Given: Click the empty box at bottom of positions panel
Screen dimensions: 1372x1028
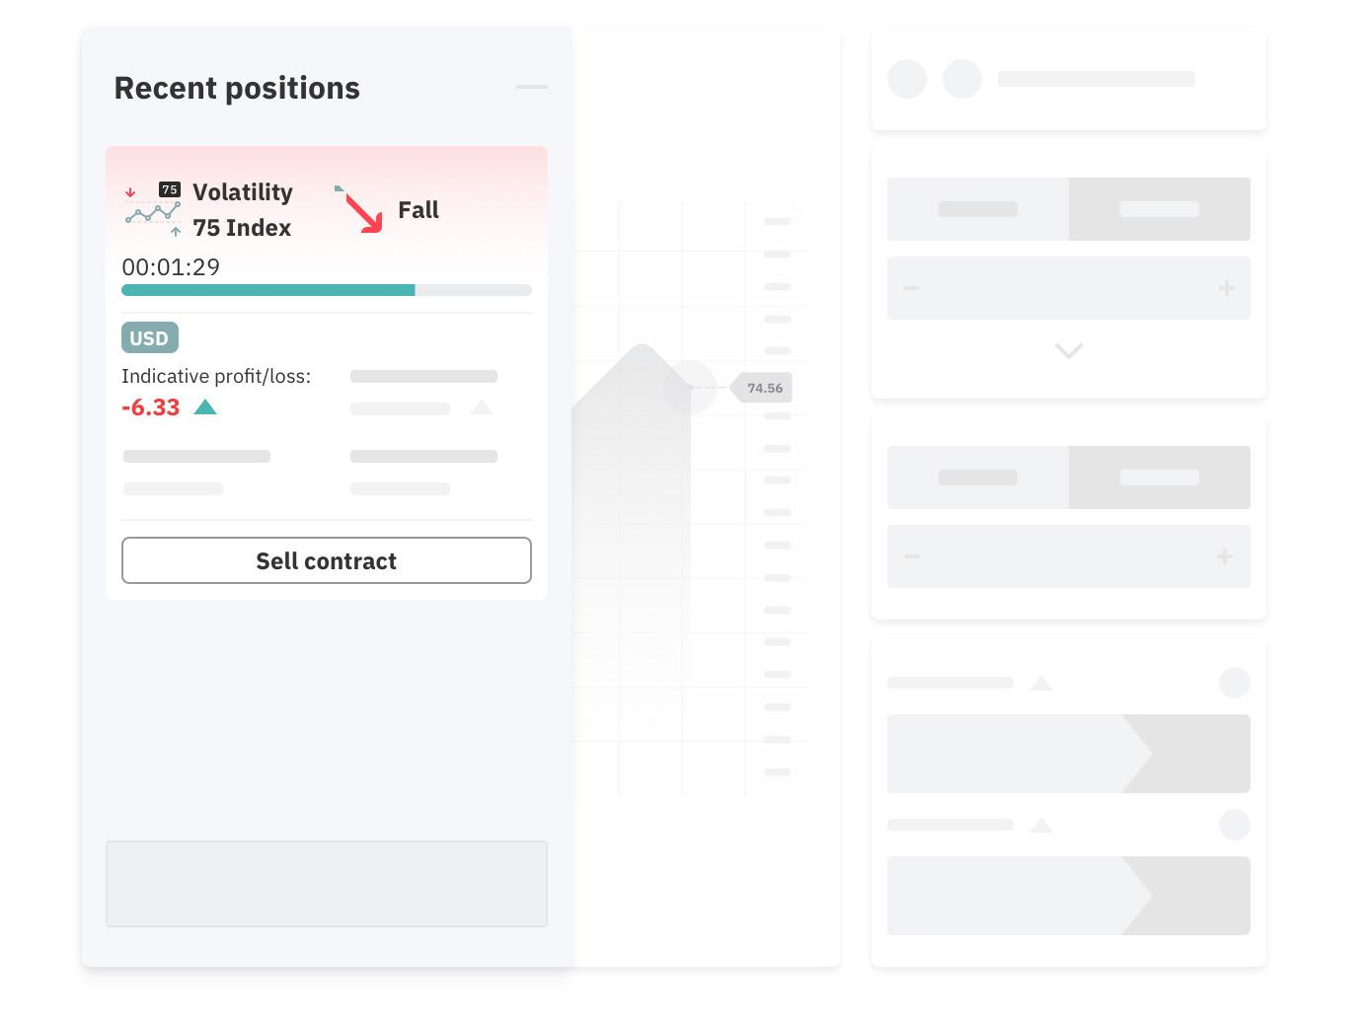Looking at the screenshot, I should pos(327,884).
